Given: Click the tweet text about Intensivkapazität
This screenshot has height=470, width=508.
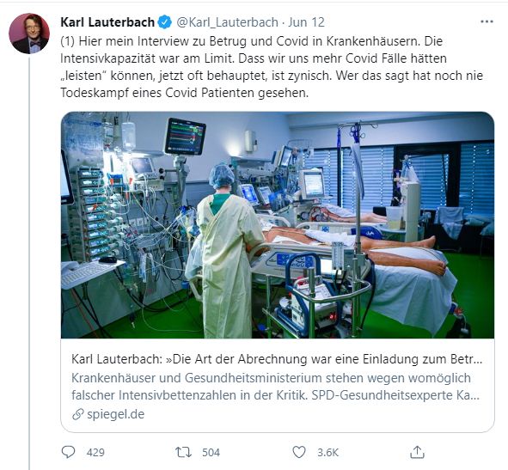Looking at the screenshot, I should tap(272, 67).
